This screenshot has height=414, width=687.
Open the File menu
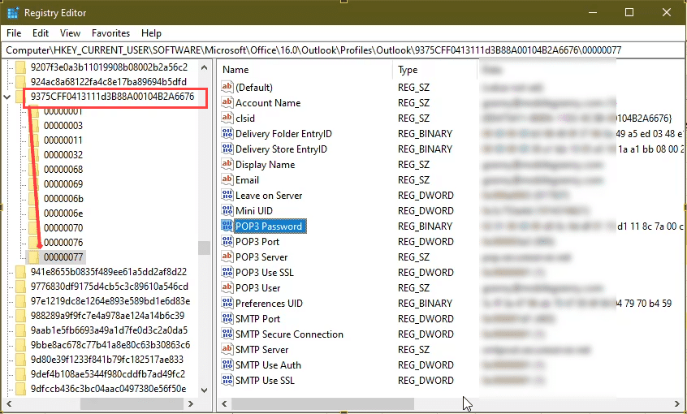click(14, 33)
